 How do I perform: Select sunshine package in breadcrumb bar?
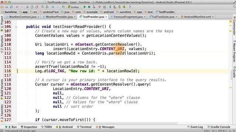[124, 12]
